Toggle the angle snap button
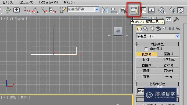This screenshot has width=187, height=105. 35,10
